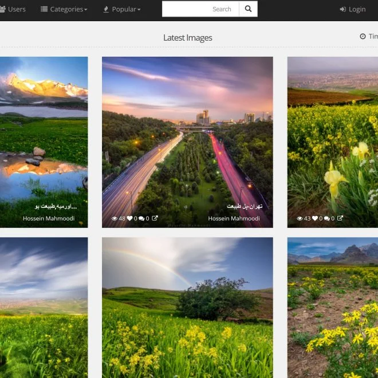Click the magnifying glass search button
The width and height of the screenshot is (378, 378).
coord(248,9)
